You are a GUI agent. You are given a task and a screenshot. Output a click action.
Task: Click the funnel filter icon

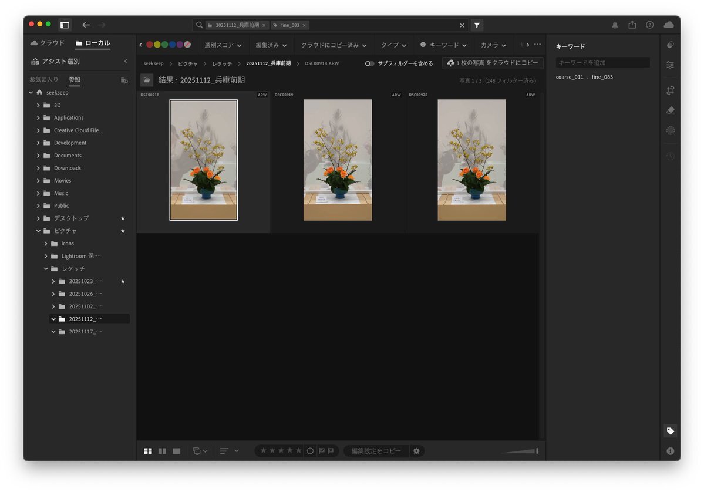(x=477, y=25)
